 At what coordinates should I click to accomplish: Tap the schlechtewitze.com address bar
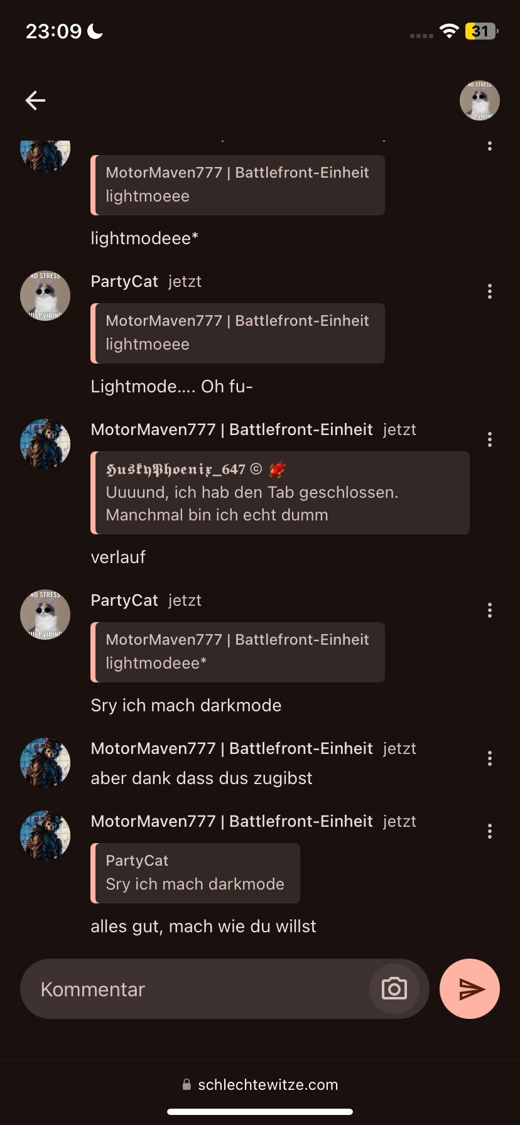pyautogui.click(x=260, y=1084)
